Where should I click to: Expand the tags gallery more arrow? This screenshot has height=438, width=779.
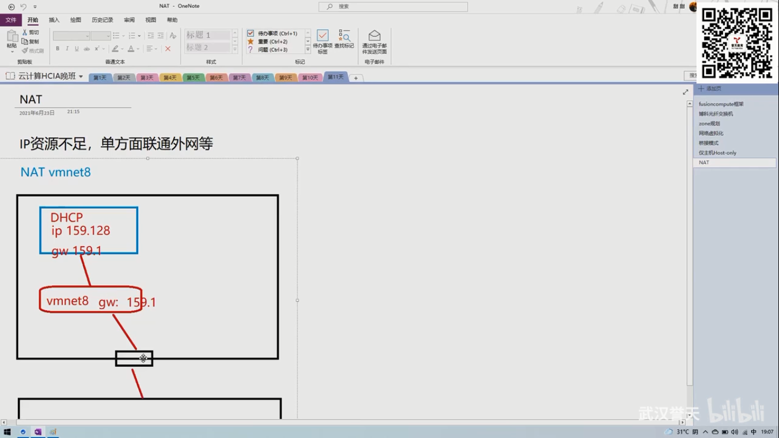coord(308,50)
